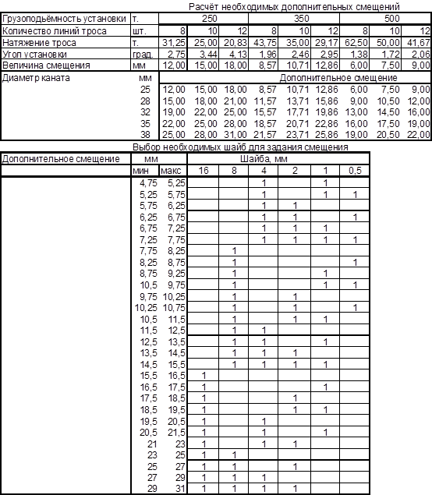Select the max value '10,75'

(174, 307)
